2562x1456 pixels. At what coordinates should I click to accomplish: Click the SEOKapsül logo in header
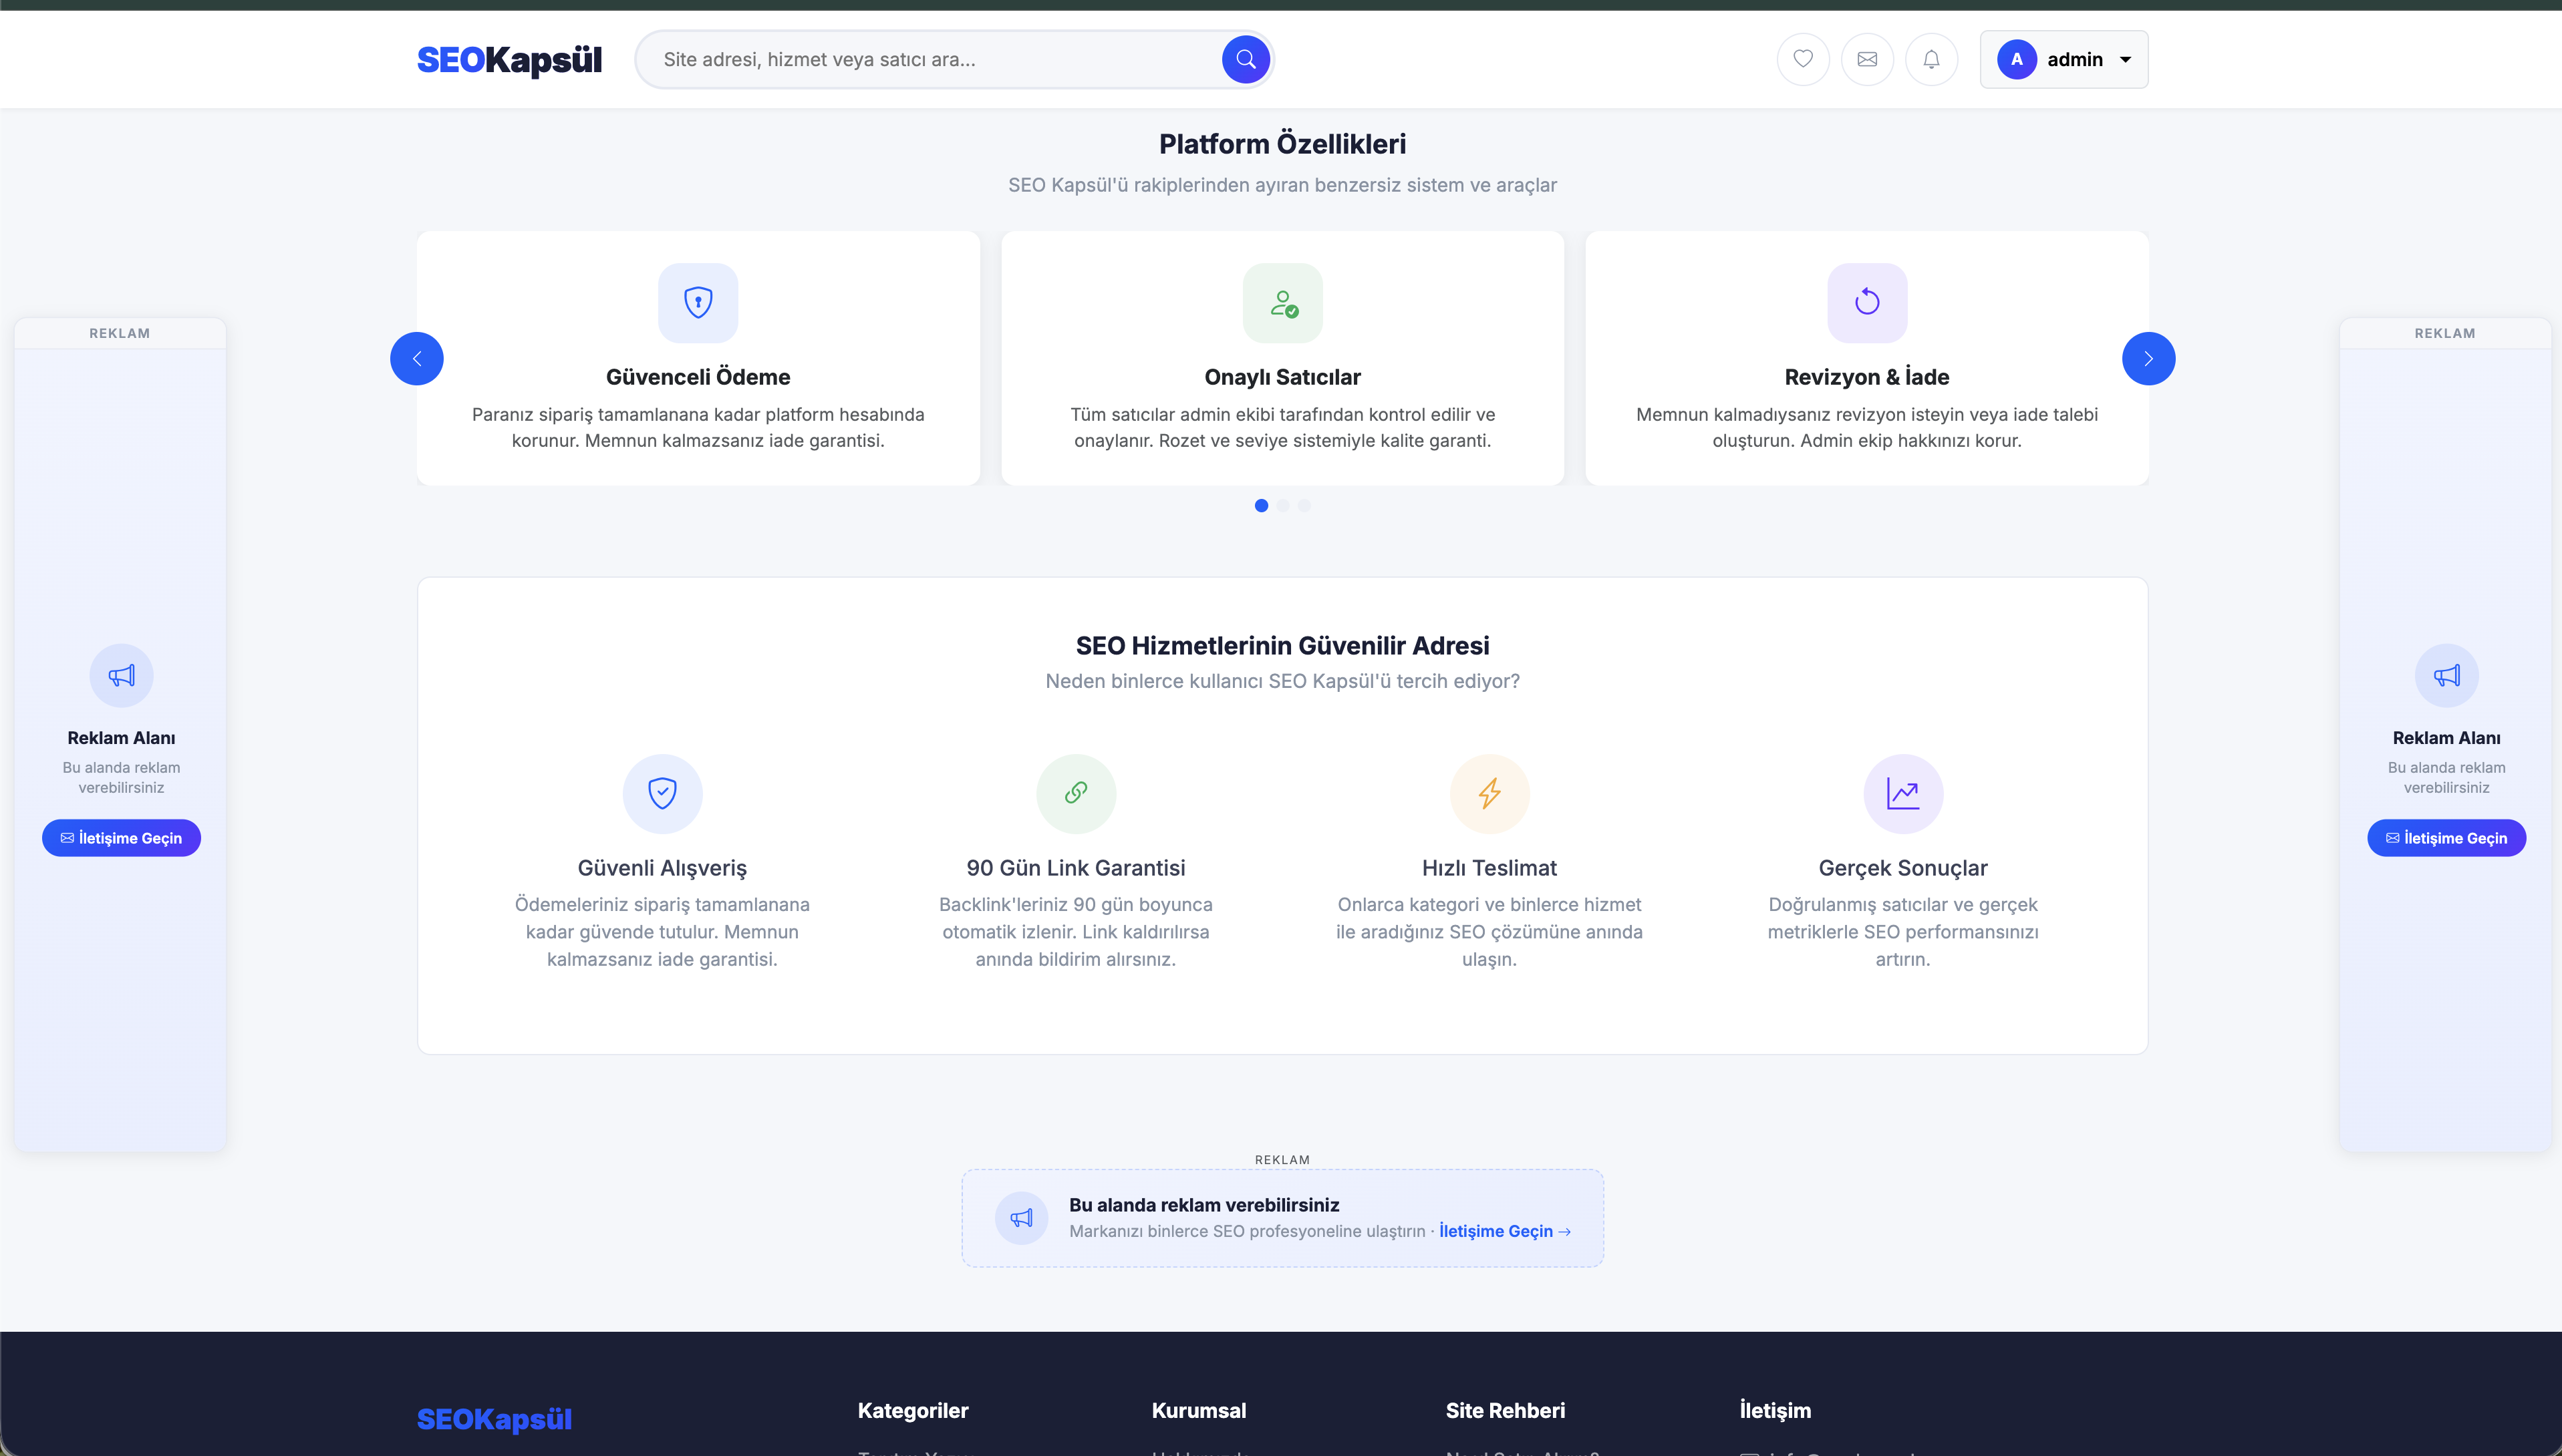[509, 59]
